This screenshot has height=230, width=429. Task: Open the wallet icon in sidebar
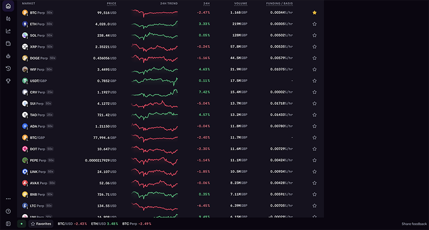[8, 43]
